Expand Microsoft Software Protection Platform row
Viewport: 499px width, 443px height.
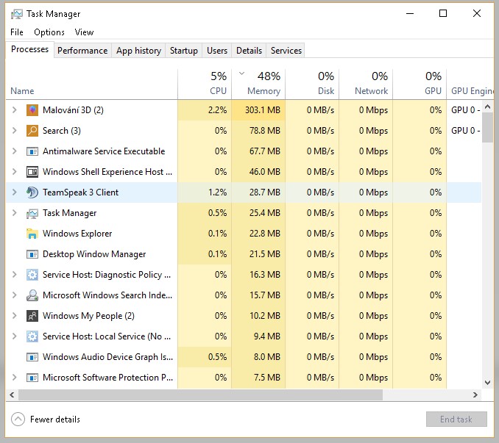click(x=14, y=378)
